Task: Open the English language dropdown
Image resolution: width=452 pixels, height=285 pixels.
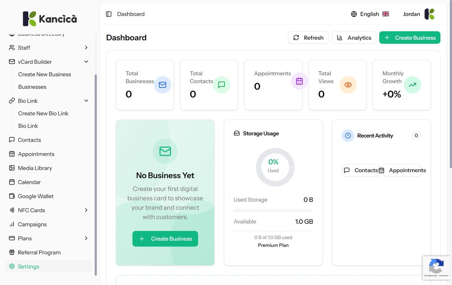Action: click(x=370, y=14)
